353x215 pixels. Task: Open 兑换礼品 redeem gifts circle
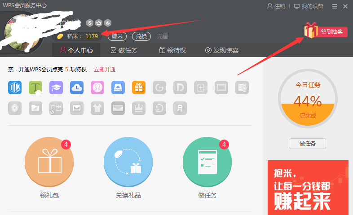[128, 162]
